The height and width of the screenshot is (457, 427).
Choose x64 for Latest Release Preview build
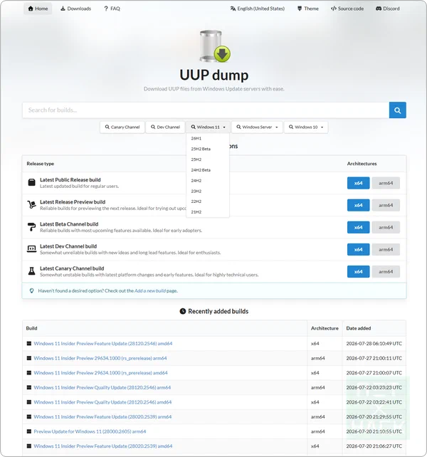358,205
